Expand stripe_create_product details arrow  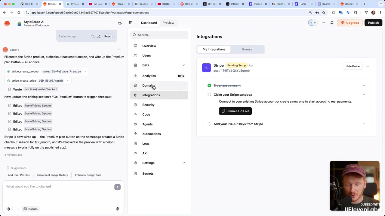click(x=85, y=71)
